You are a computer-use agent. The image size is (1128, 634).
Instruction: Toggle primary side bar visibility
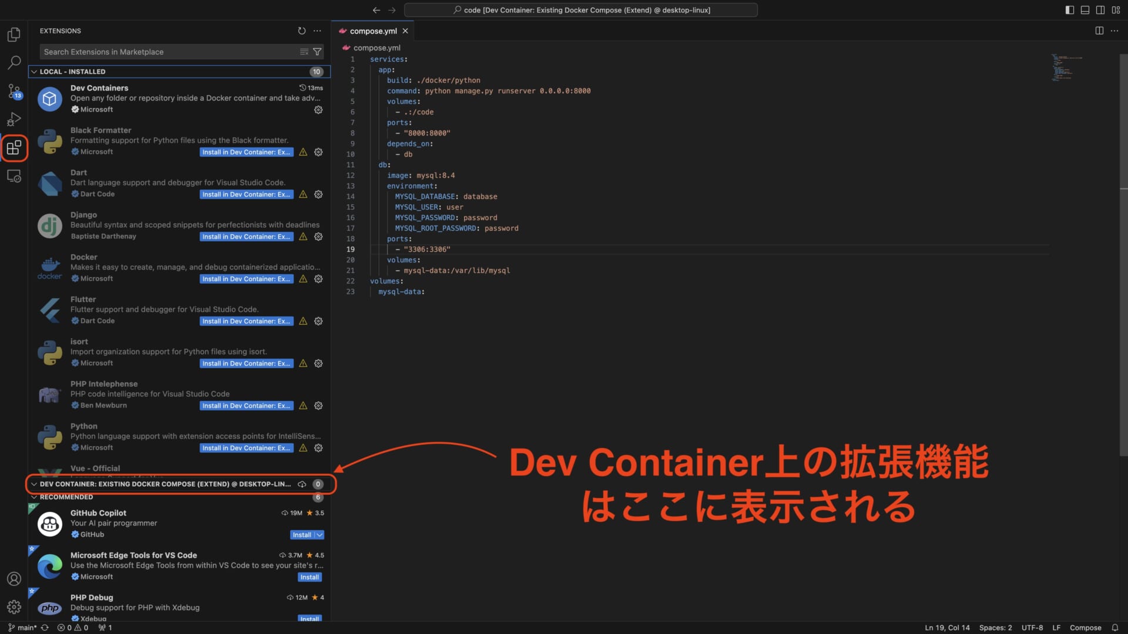click(x=1070, y=10)
